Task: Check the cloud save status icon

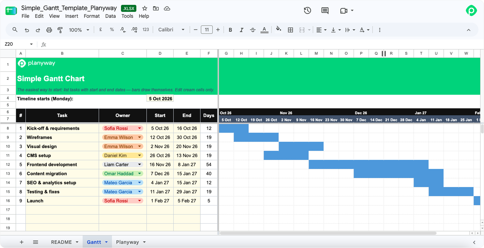Action: [167, 9]
